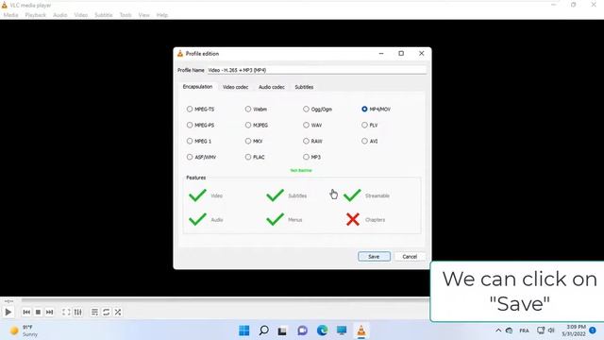Viewport: 604px width, 340px height.
Task: Toggle fullscreen video mode
Action: (66, 312)
